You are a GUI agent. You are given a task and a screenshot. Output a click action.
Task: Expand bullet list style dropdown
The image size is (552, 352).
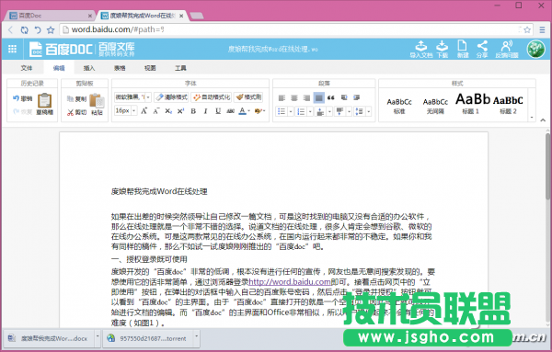click(x=291, y=111)
